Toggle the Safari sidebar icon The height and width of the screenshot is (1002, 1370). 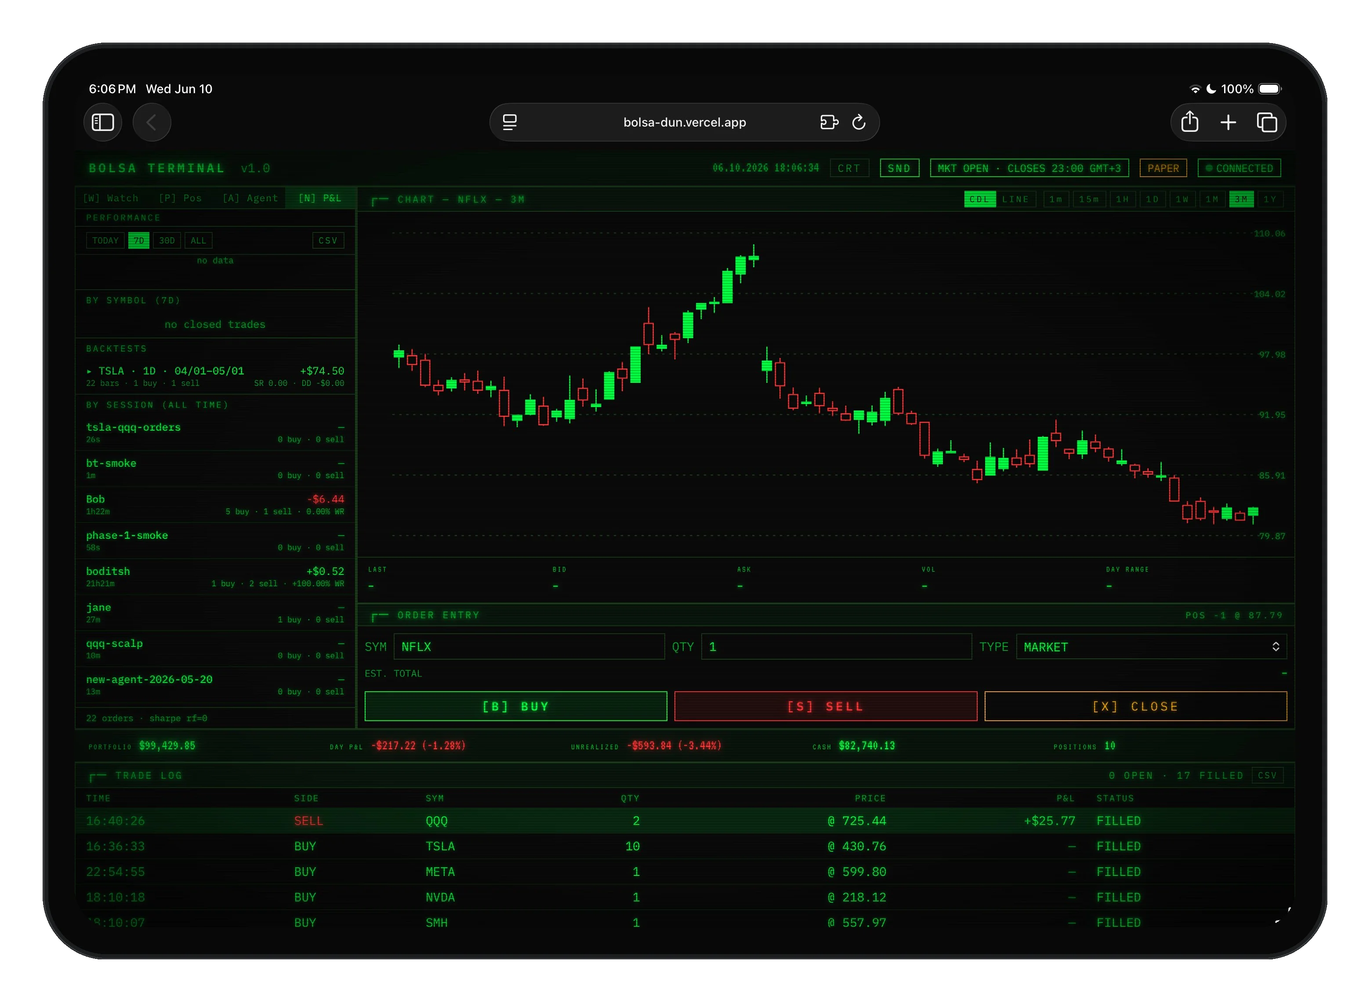102,123
